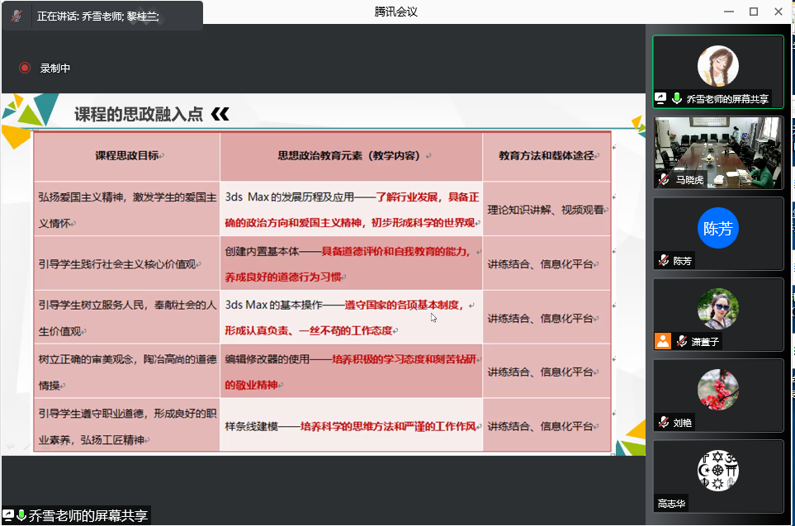The image size is (795, 526).
Task: Maximize the 腾讯会议 window
Action: point(754,12)
